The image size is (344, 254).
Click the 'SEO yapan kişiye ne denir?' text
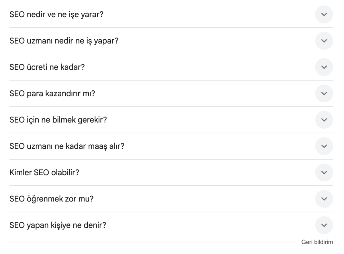[58, 226]
